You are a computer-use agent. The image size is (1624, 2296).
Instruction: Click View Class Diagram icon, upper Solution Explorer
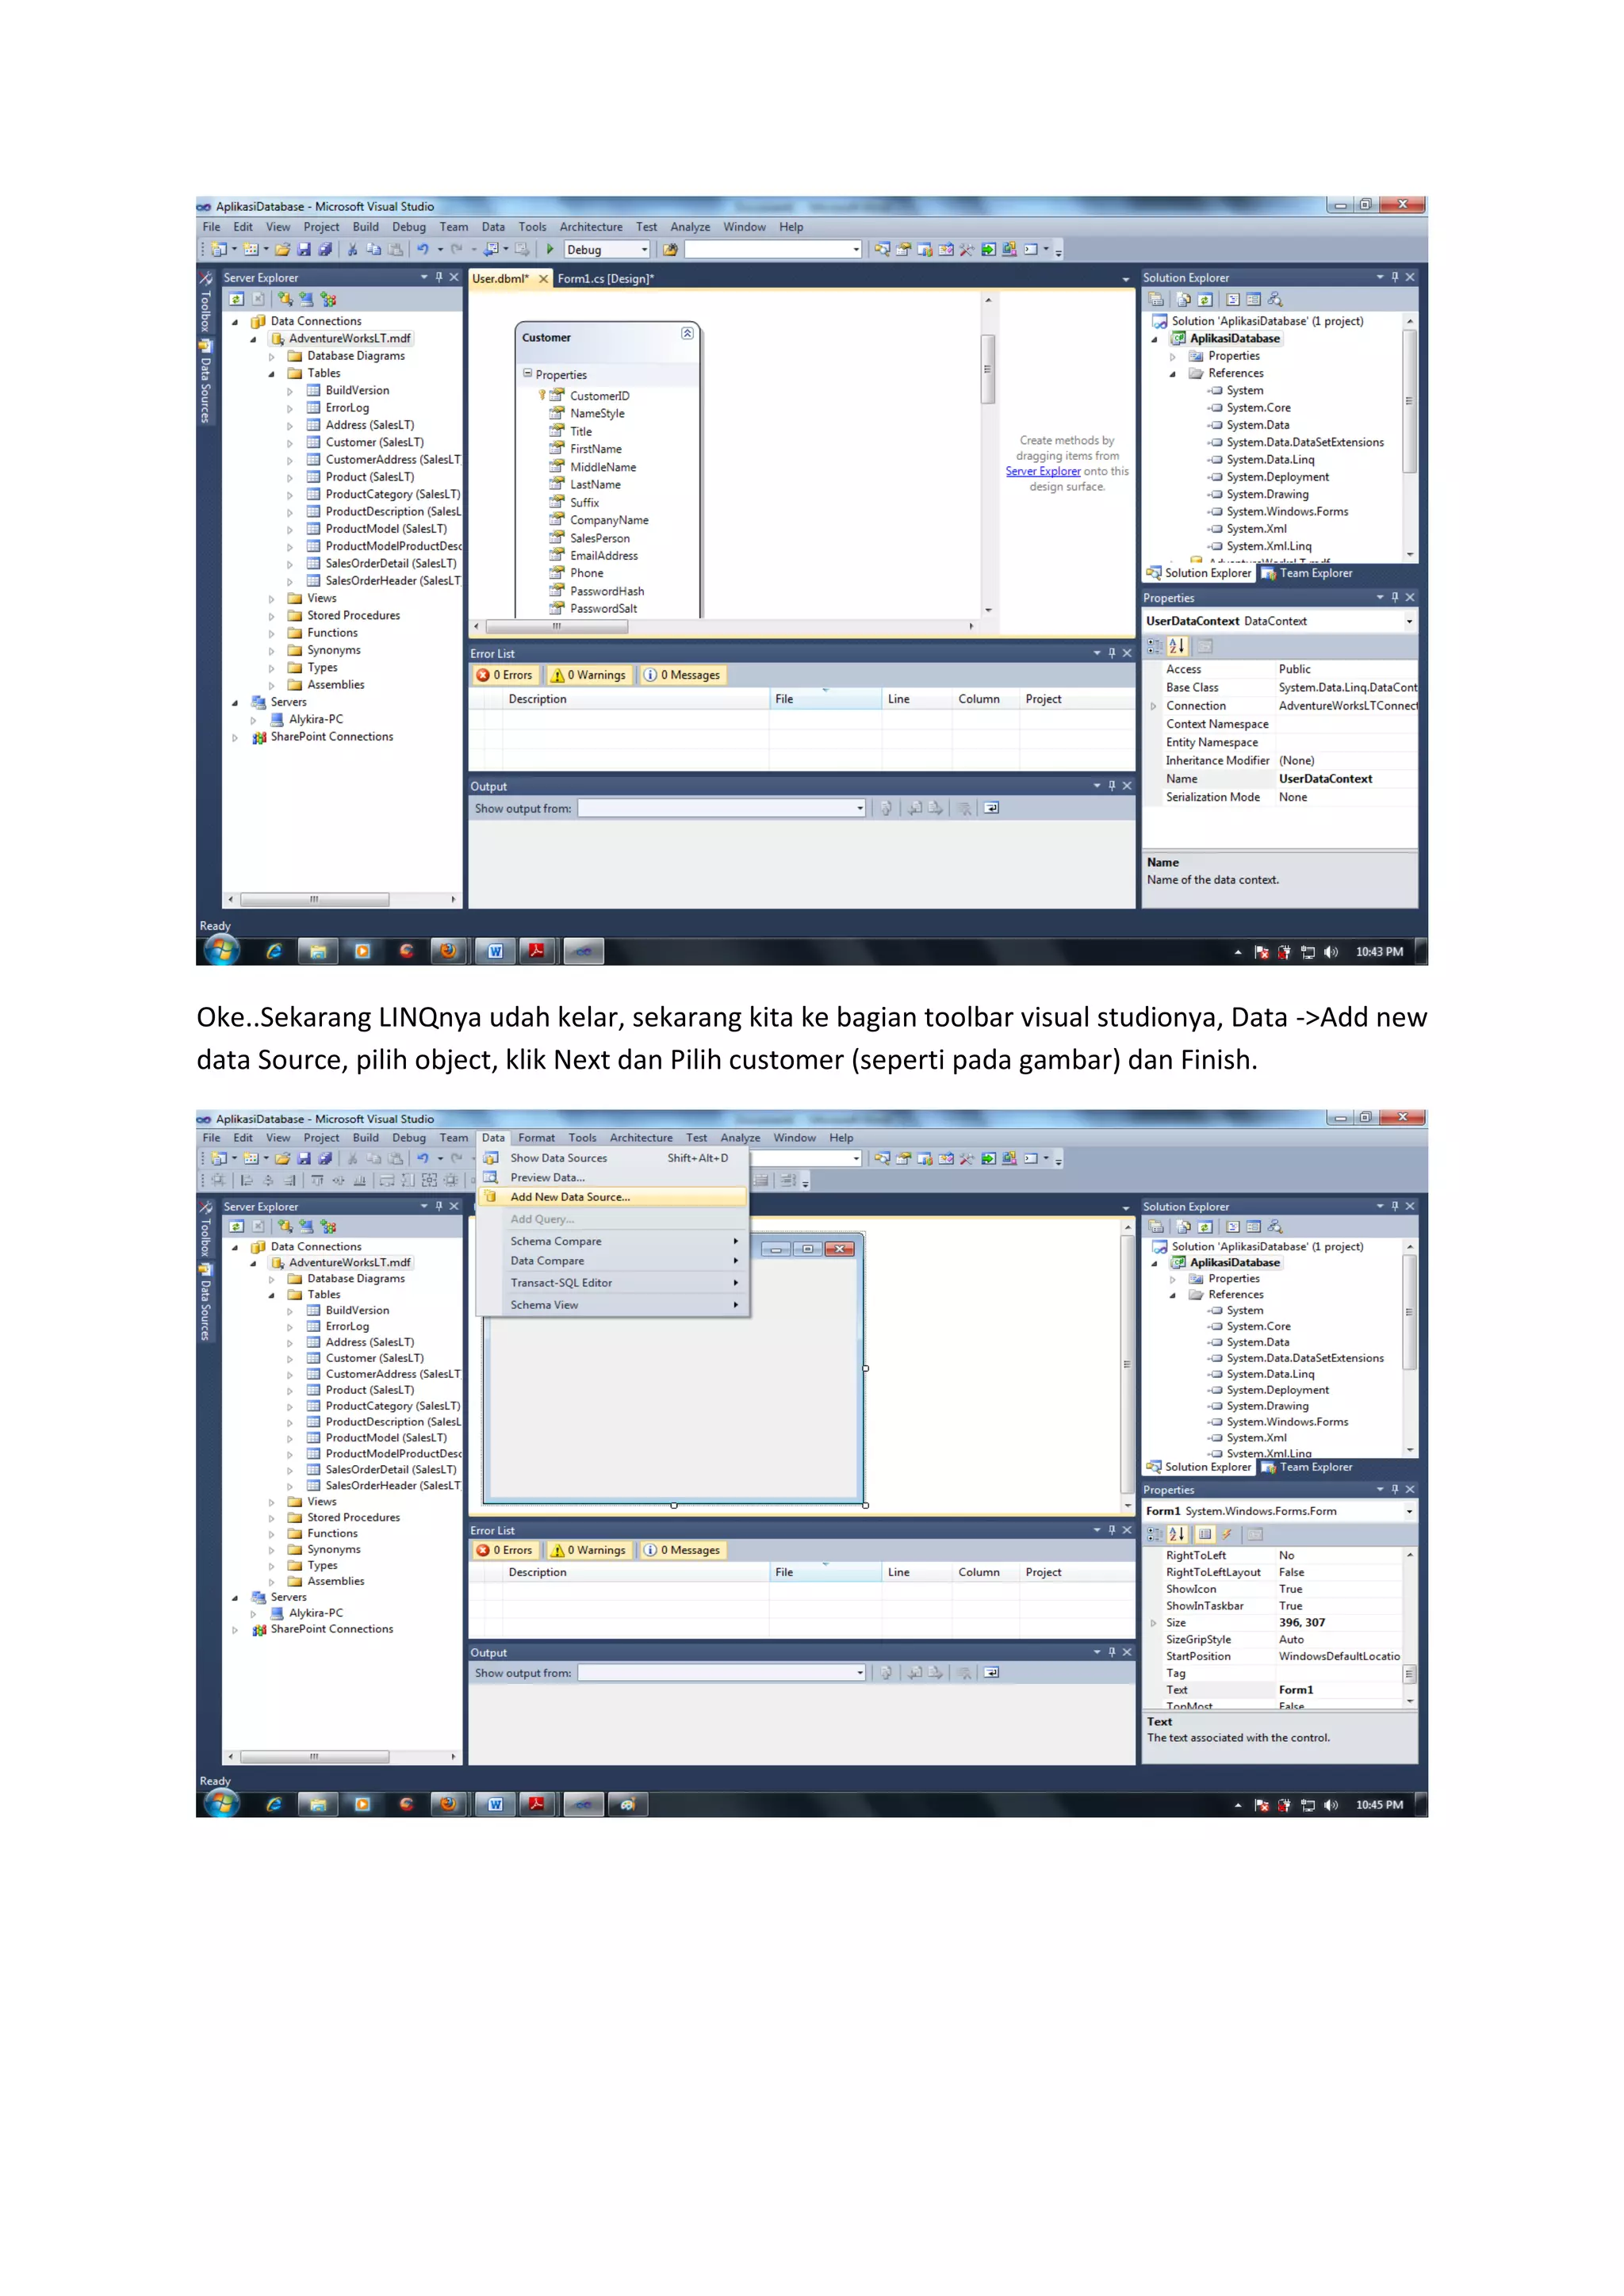coord(1275,299)
